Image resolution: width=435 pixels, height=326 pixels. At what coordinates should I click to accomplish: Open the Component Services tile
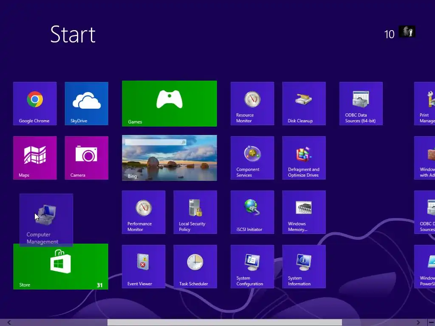[x=252, y=158]
